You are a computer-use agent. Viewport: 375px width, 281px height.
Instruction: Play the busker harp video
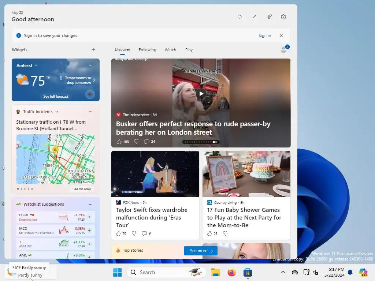[201, 94]
